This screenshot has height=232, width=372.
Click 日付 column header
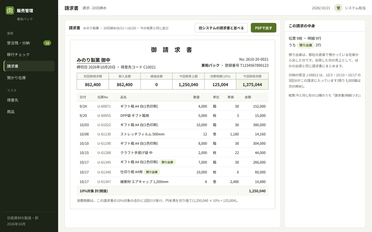tap(83, 97)
